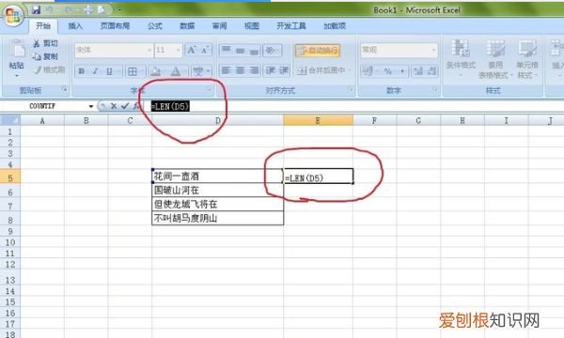The height and width of the screenshot is (338, 564).
Task: Apply cell borders
Action: [133, 71]
